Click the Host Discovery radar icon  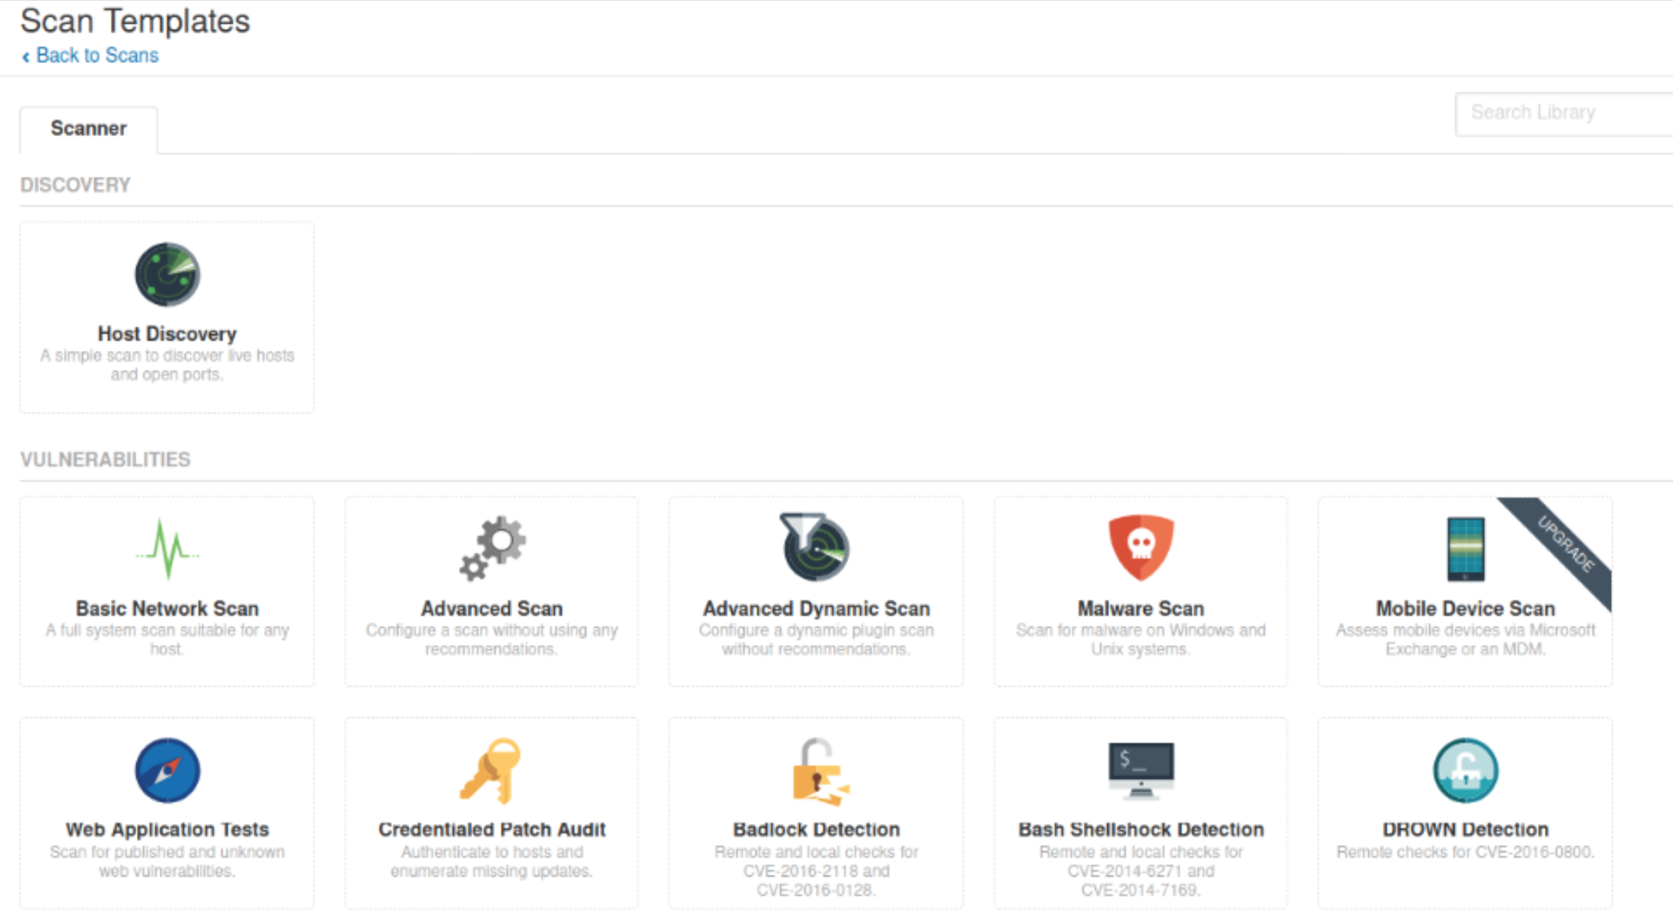pyautogui.click(x=167, y=275)
